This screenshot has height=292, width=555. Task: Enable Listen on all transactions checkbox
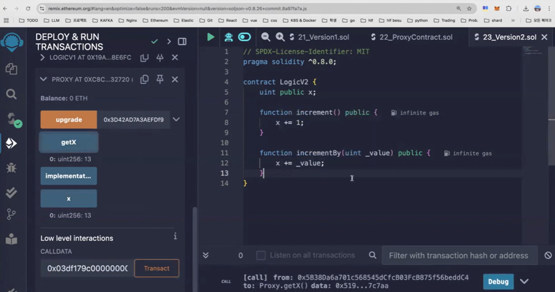261,255
